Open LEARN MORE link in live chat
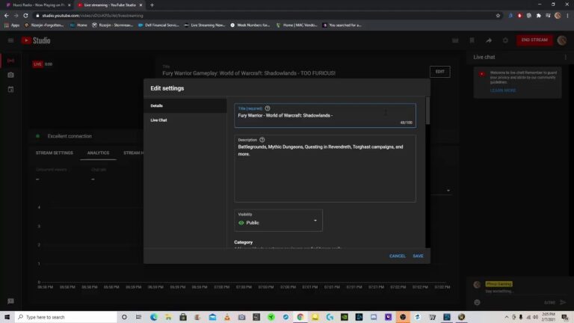This screenshot has width=574, height=323. pos(503,90)
